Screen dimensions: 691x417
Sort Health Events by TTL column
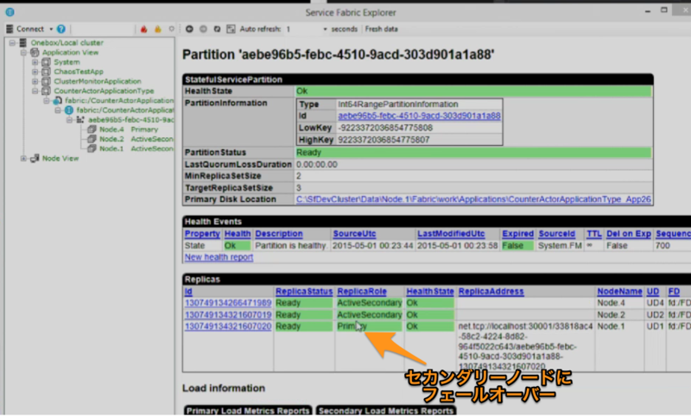tap(594, 234)
